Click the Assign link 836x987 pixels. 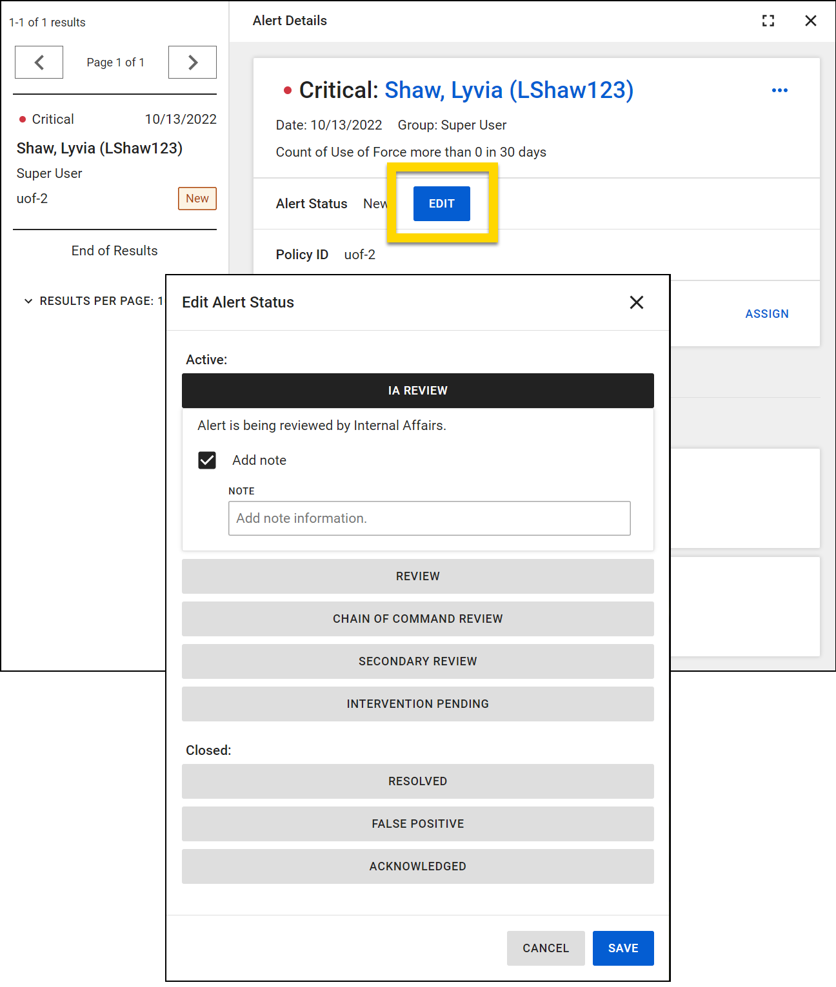point(766,314)
